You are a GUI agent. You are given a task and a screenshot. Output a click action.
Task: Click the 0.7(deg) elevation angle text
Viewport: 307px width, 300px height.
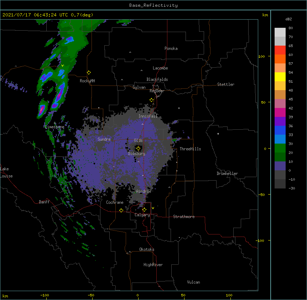82,15
